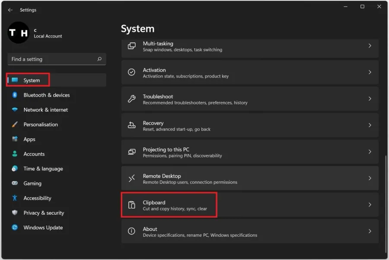389x260 pixels.
Task: Select System in the sidebar
Action: click(57, 80)
